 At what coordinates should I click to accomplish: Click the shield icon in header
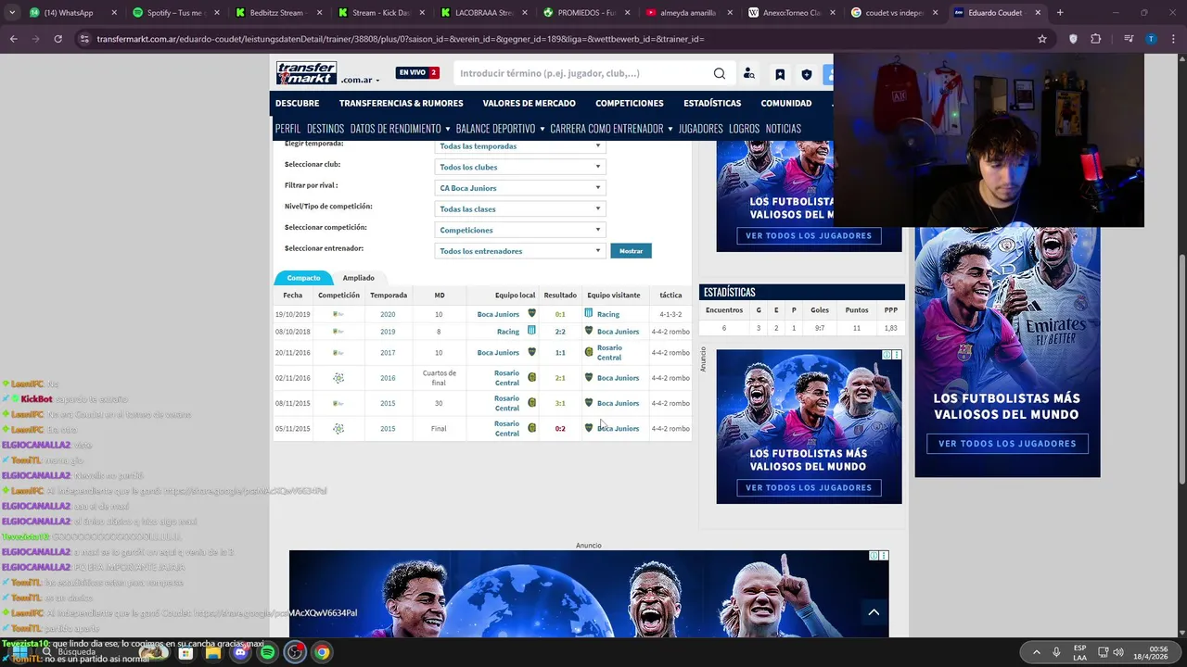click(x=807, y=74)
